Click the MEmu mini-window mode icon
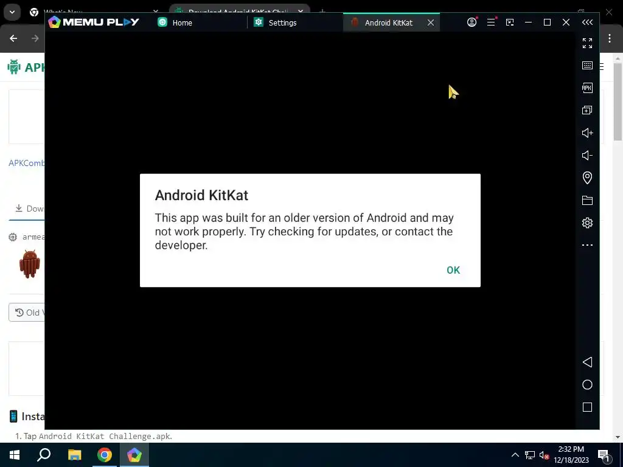This screenshot has height=467, width=623. (510, 22)
